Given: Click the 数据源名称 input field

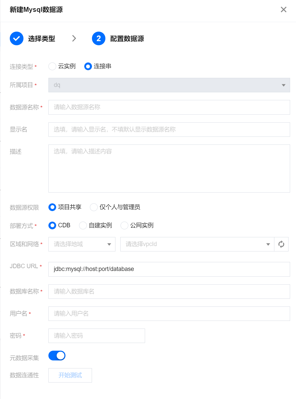Looking at the screenshot, I should click(x=169, y=107).
